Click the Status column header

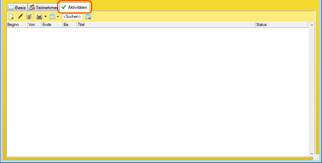click(281, 25)
